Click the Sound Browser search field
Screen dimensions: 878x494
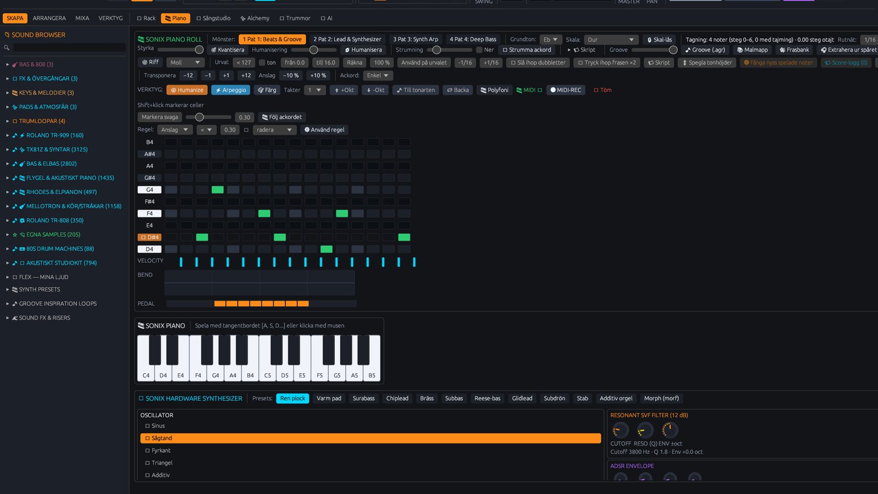(x=69, y=48)
